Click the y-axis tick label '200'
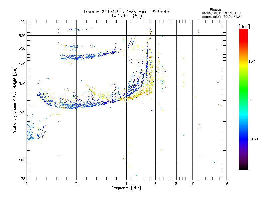 22,112
